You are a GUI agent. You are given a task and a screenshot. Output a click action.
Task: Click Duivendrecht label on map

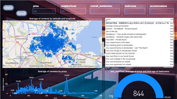68,54
